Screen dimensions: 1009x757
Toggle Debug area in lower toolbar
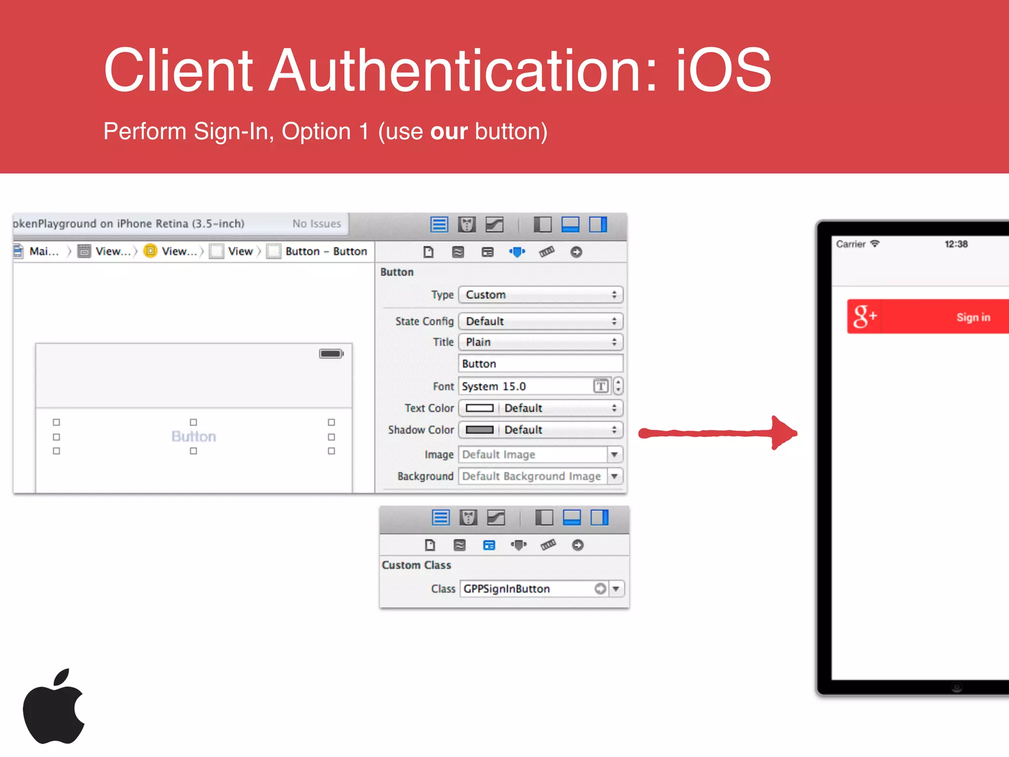572,517
